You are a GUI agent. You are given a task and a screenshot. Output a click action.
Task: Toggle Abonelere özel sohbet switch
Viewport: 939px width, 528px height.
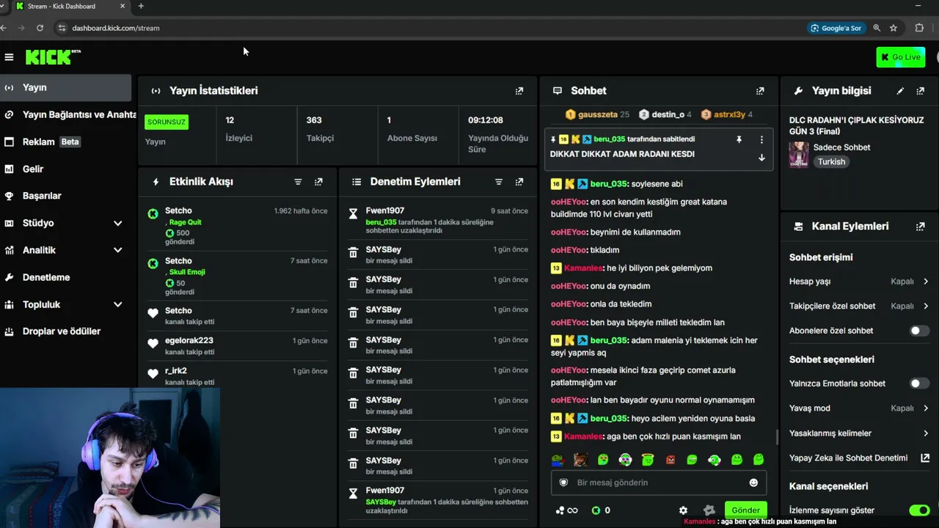919,331
